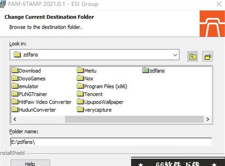This screenshot has width=225, height=166.
Task: Select the DoyoGames folder
Action: tap(29, 78)
